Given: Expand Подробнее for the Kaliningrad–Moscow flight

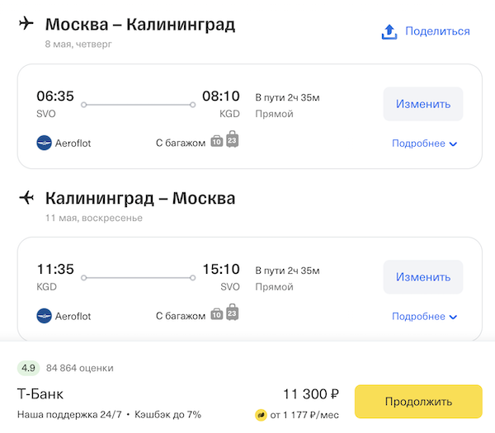Looking at the screenshot, I should tap(424, 317).
